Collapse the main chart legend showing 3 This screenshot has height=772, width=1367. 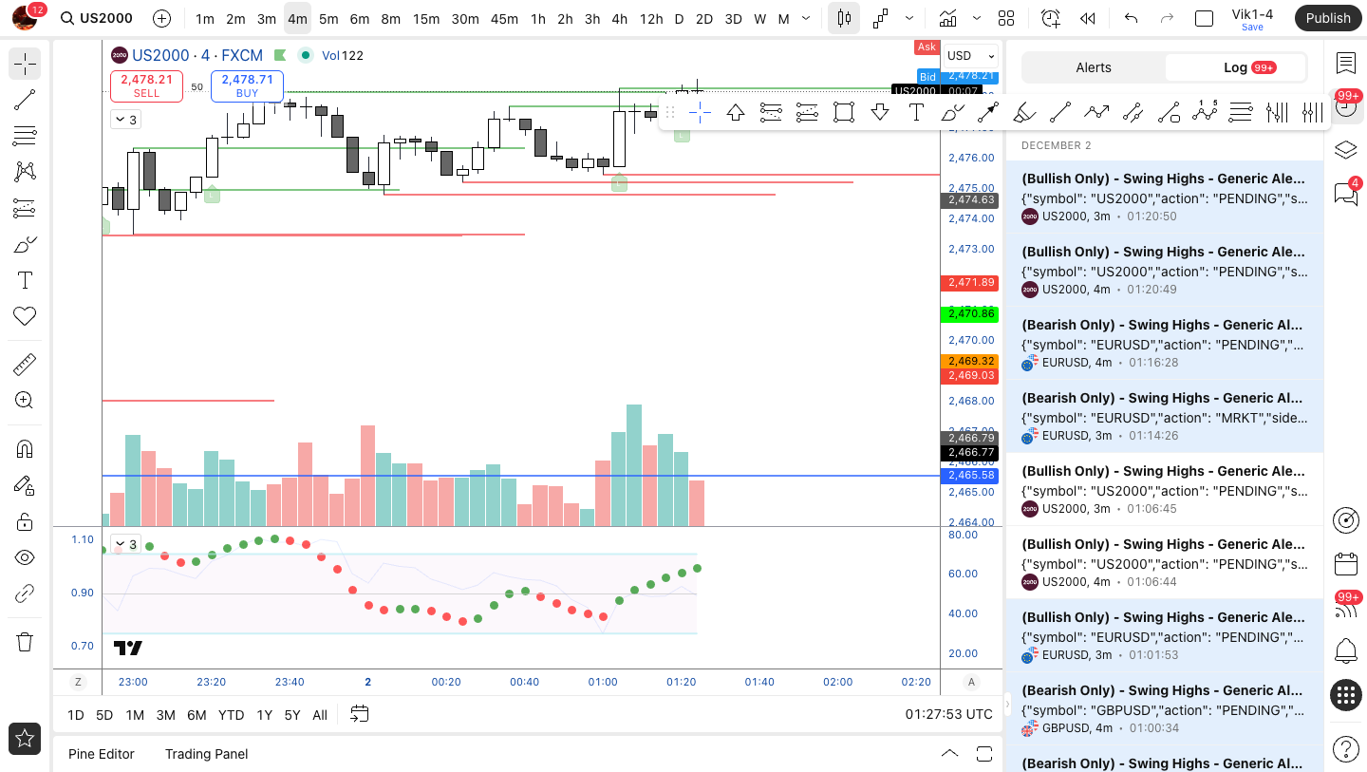(125, 120)
